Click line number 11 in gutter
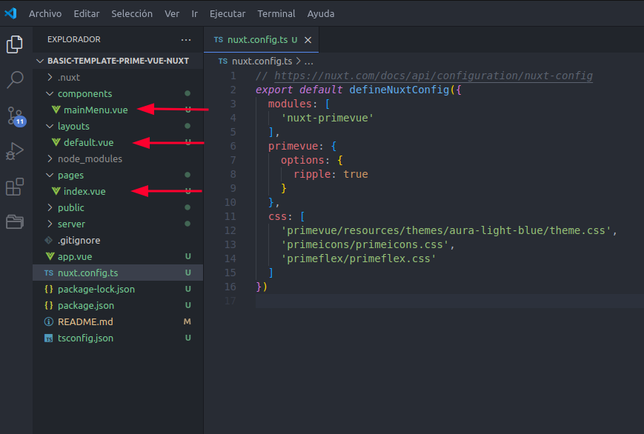Screen dimensions: 644x434 (230, 216)
